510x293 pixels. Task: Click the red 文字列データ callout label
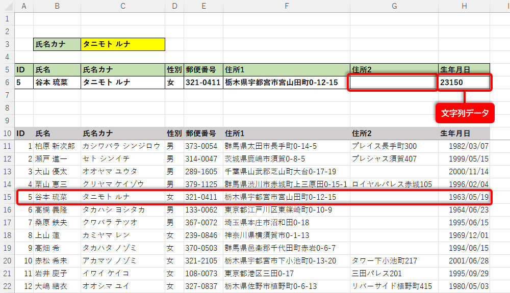(465, 114)
